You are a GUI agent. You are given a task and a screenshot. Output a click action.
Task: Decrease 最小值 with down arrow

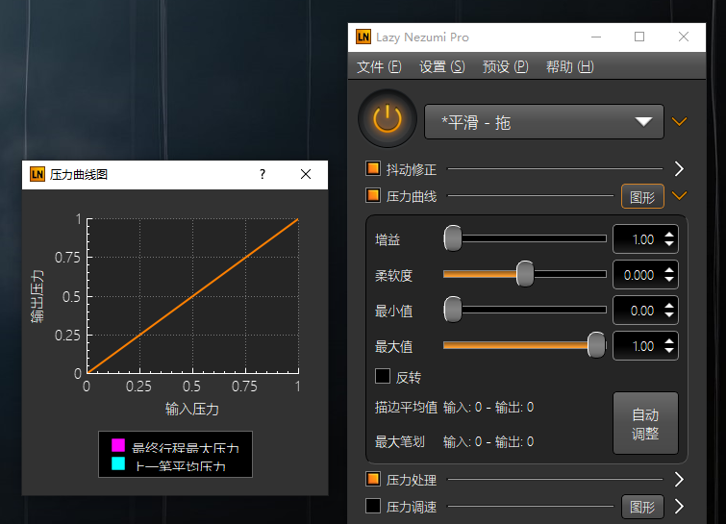tap(669, 315)
